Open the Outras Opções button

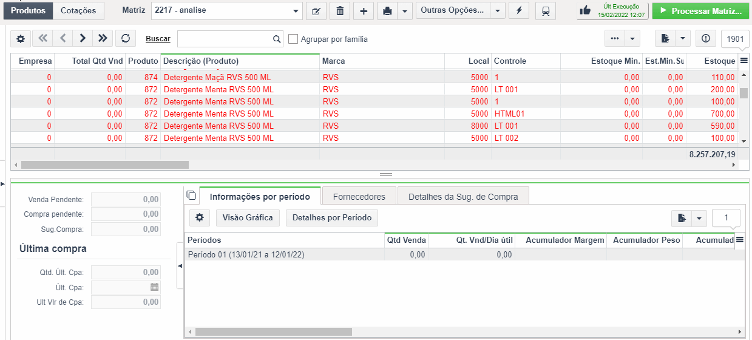453,11
